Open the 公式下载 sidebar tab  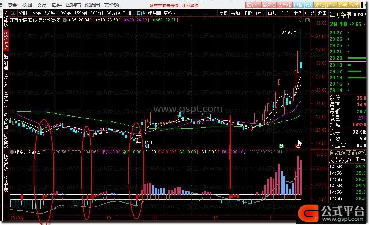click(x=6, y=184)
